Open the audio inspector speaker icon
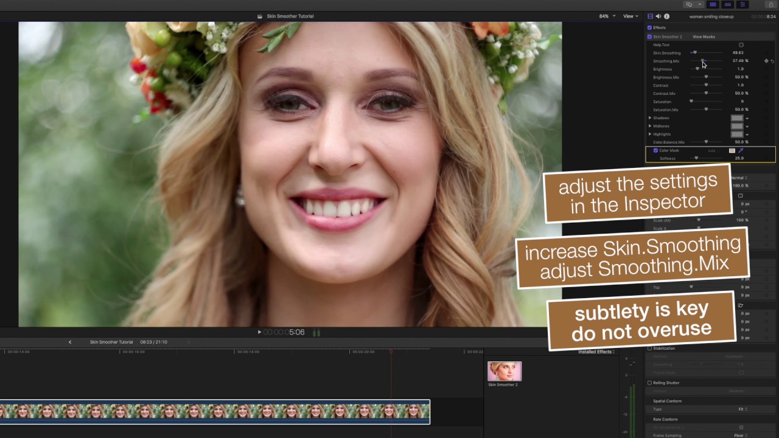779x438 pixels. click(658, 16)
